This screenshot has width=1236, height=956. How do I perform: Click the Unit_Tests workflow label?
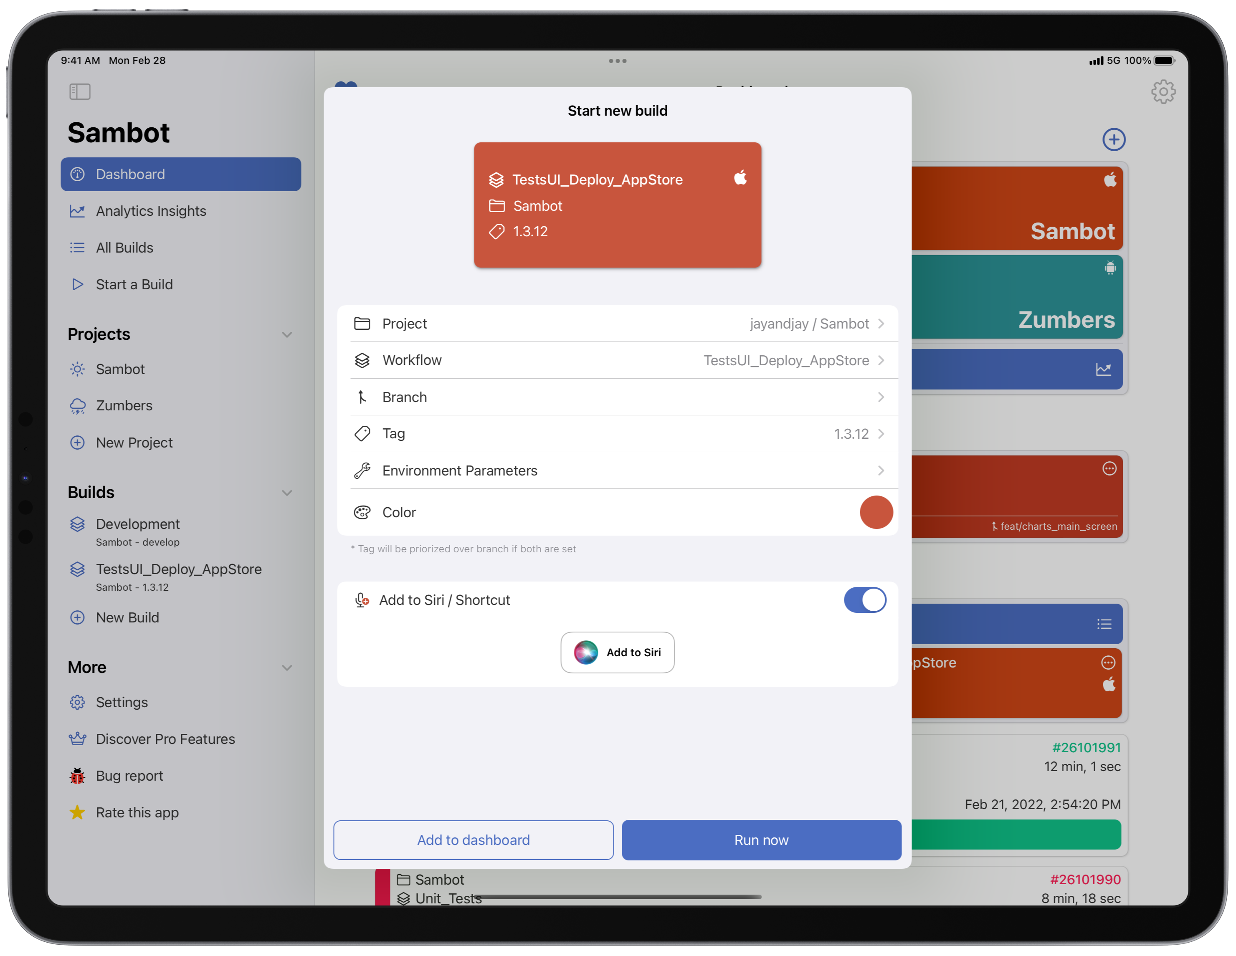tap(448, 898)
